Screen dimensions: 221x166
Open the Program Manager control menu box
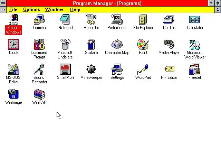3,3
